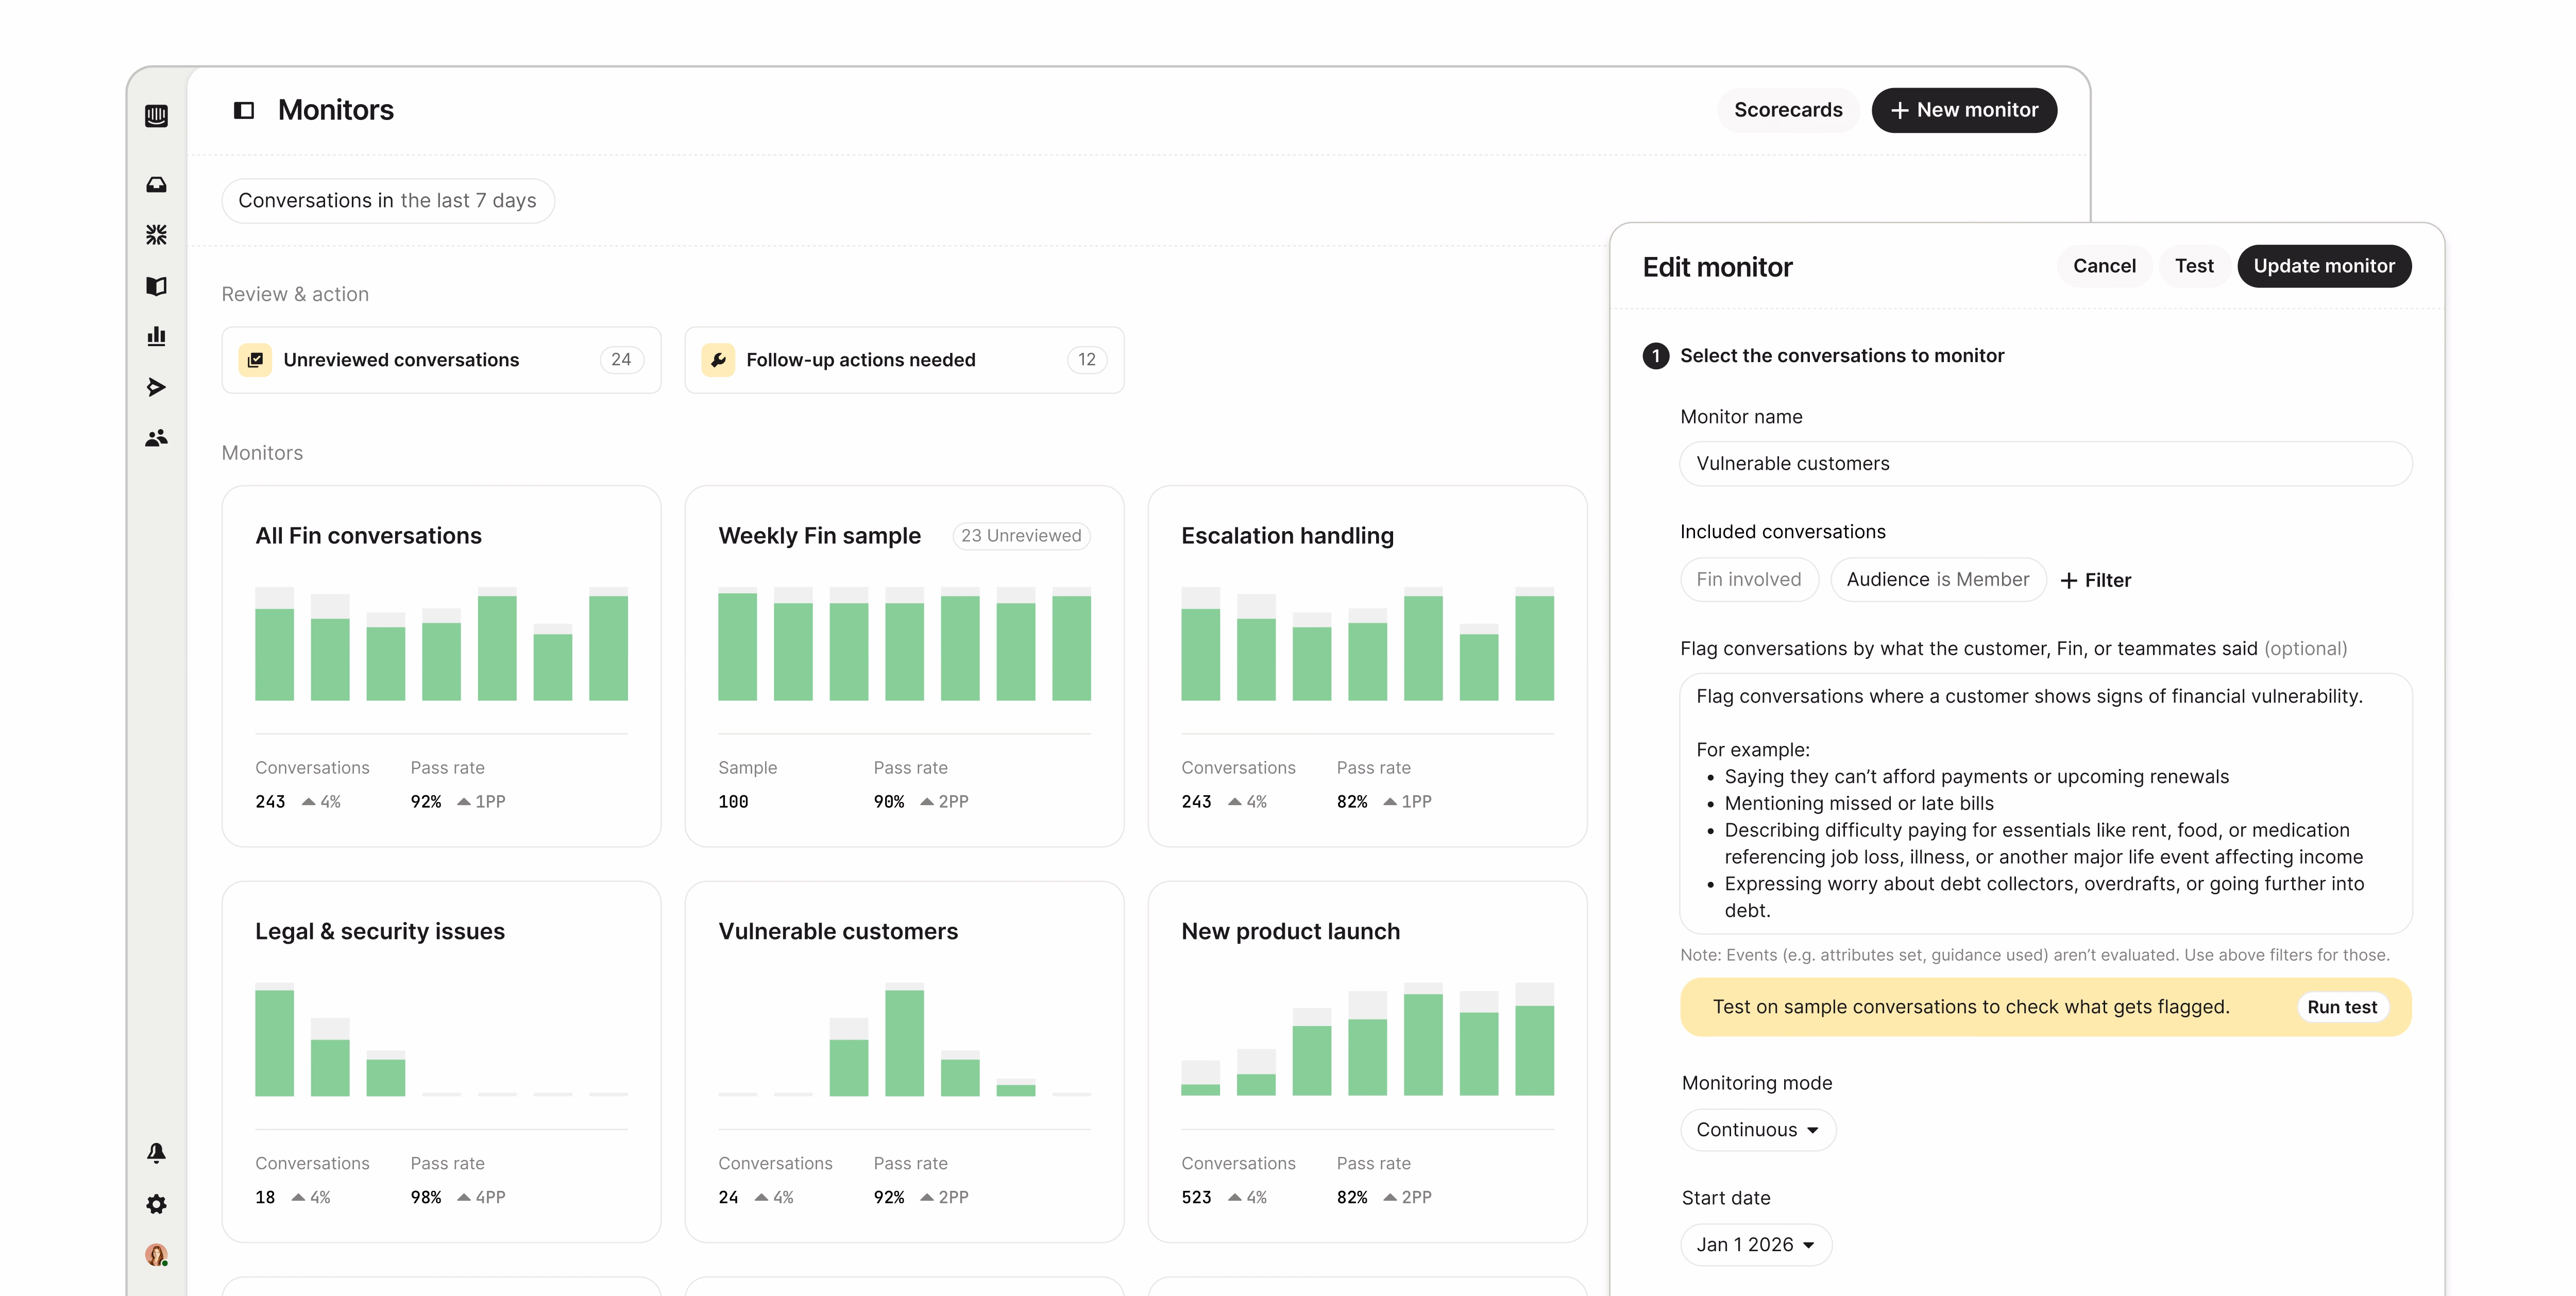Viewport: 2576px width, 1296px height.
Task: Click the user avatar in sidebar
Action: tap(156, 1254)
